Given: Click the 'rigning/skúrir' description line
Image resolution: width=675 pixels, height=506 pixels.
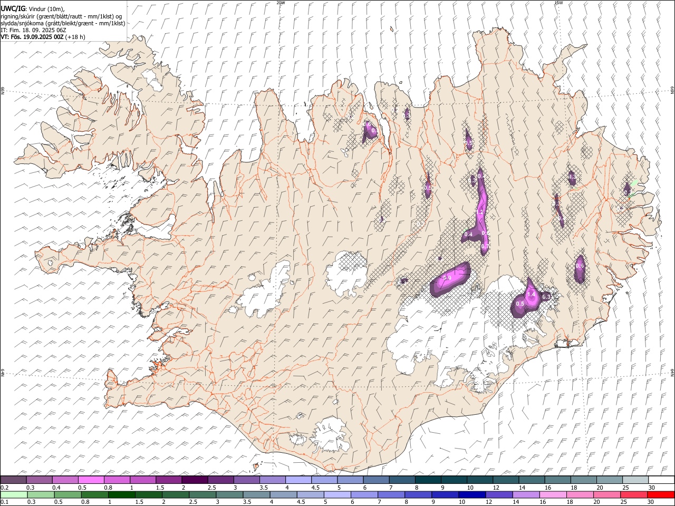Looking at the screenshot, I should (x=62, y=16).
